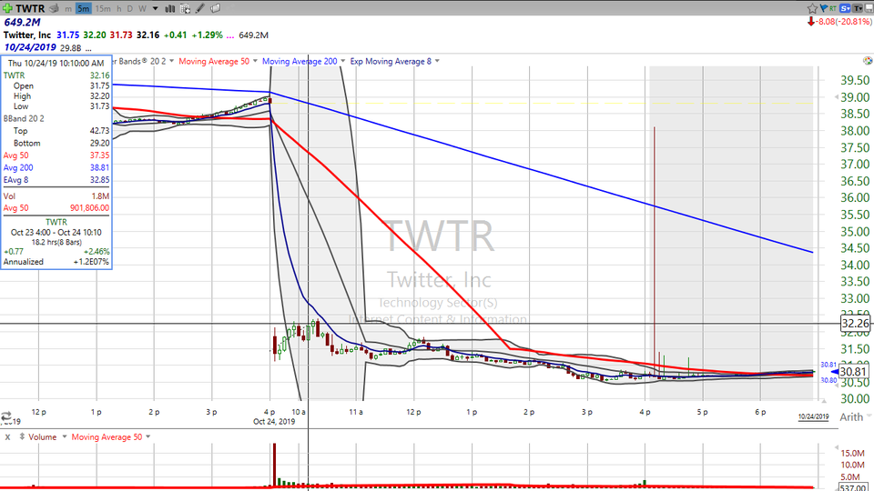874x491 pixels.
Task: Mark TWTR as favorite with star
Action: click(812, 8)
